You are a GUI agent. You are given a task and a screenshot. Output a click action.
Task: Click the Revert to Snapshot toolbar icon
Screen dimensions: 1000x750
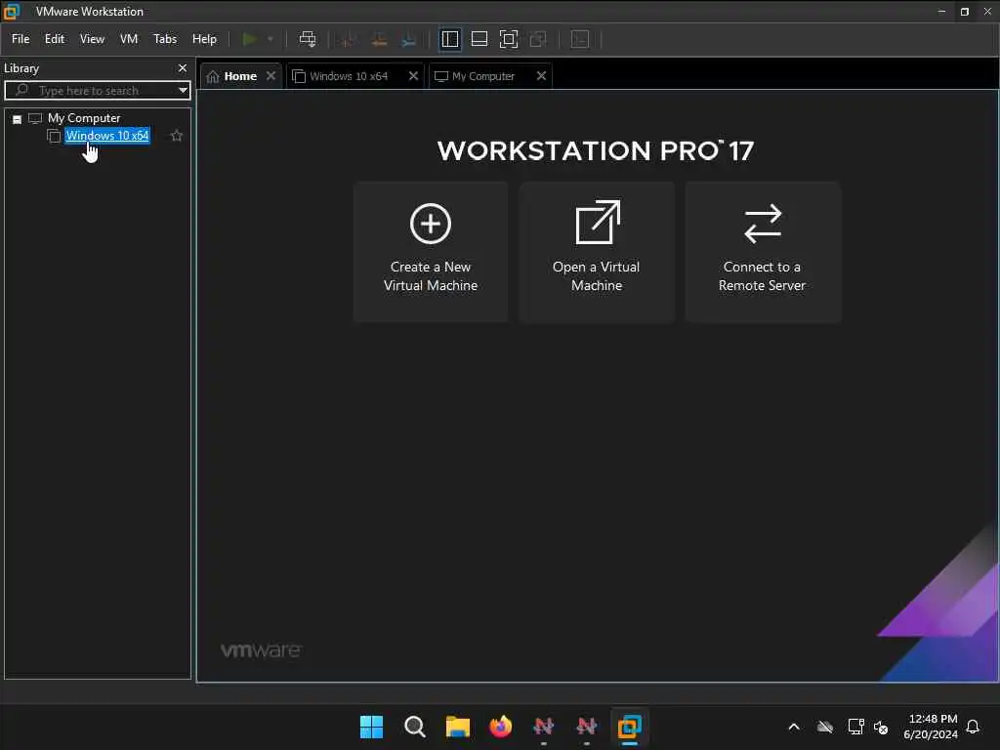coord(379,39)
